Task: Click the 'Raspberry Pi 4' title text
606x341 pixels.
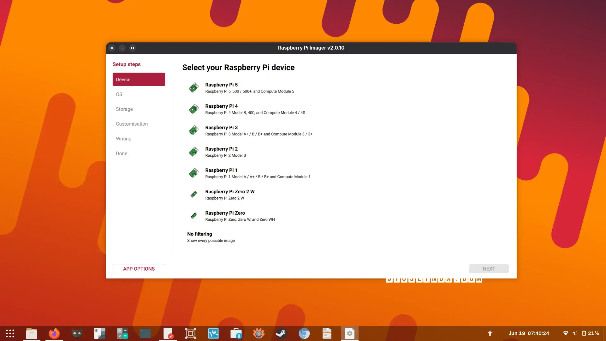Action: pos(221,106)
